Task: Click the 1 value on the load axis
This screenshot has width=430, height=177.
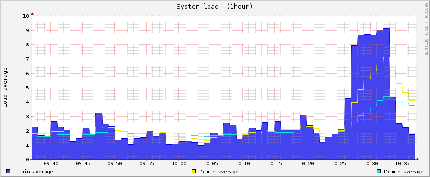Action: tap(27, 145)
